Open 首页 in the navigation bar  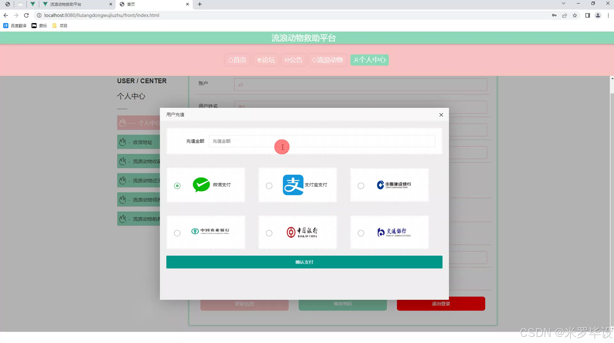[x=237, y=60]
